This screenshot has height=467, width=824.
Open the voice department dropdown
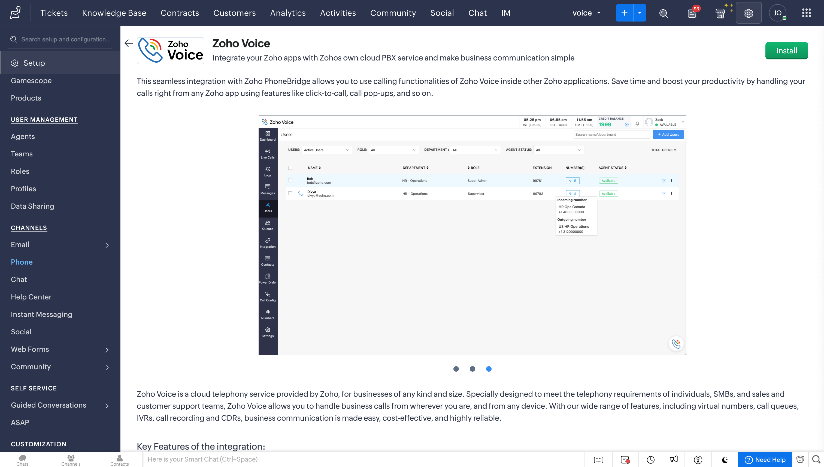tap(586, 13)
